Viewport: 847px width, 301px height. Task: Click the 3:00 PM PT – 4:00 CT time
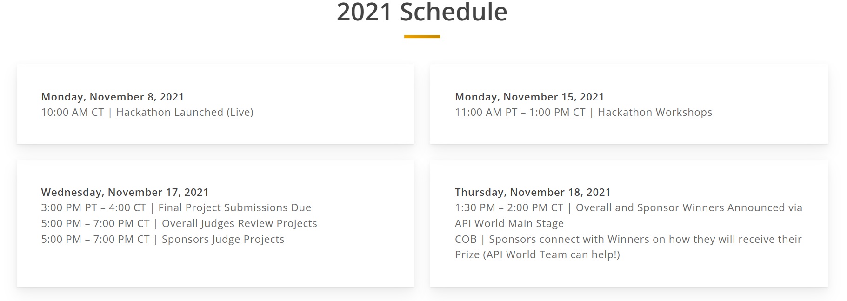coord(93,207)
